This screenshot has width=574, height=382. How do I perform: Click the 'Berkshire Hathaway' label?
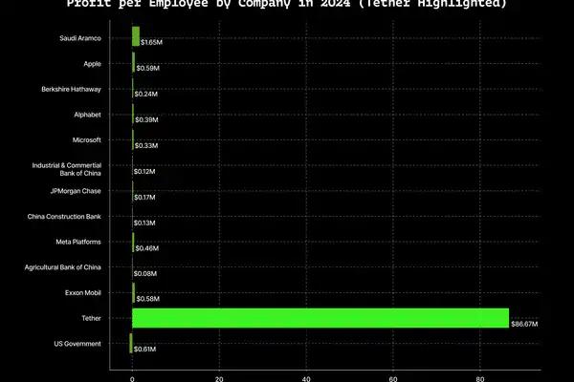pos(71,89)
